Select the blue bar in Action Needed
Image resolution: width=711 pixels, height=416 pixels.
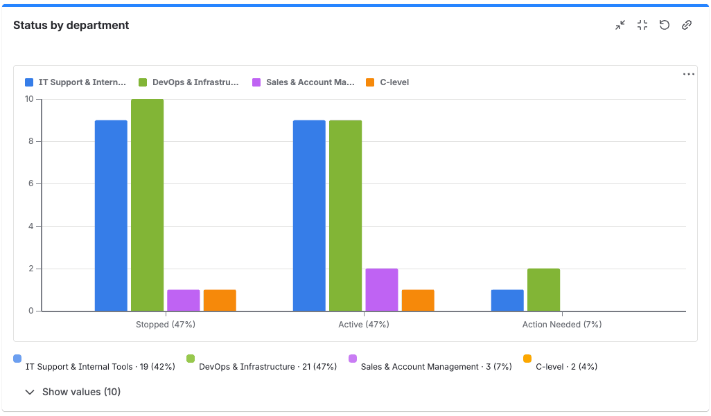507,300
